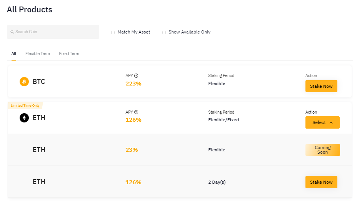Open the Fixed Term tab
The width and height of the screenshot is (357, 201).
click(x=69, y=54)
